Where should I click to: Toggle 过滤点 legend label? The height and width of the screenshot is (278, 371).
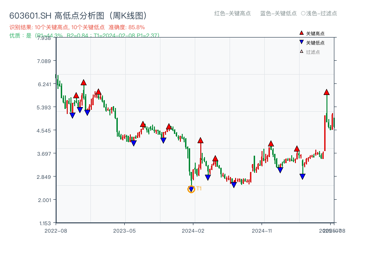click(313, 52)
